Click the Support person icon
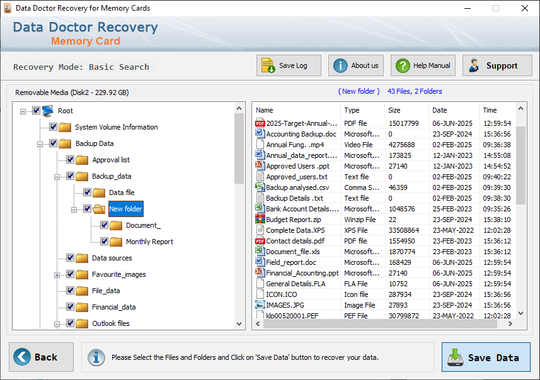The width and height of the screenshot is (540, 380). [x=474, y=65]
